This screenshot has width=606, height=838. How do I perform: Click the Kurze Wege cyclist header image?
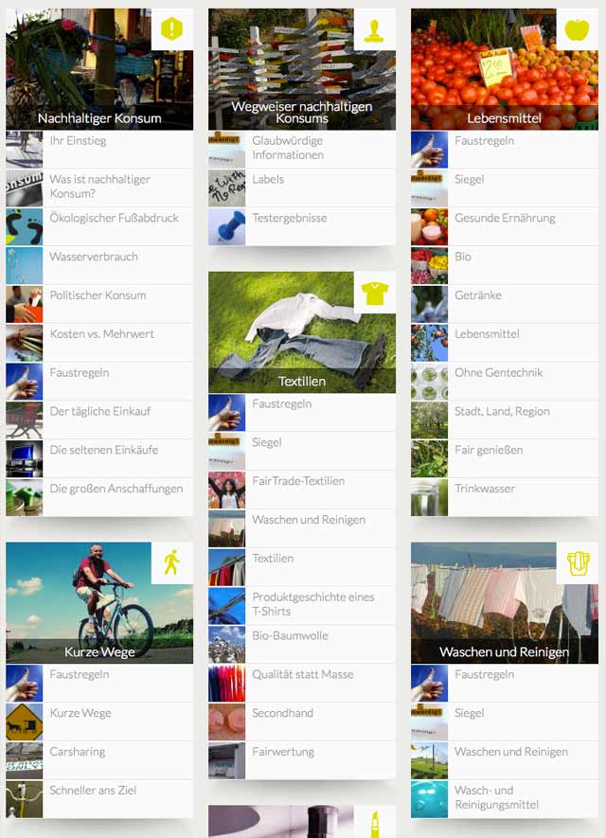(99, 603)
